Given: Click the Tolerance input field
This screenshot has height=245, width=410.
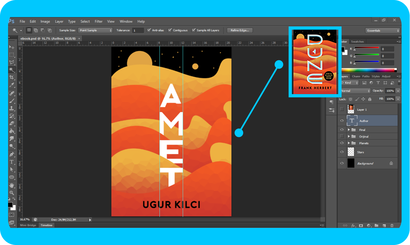Looking at the screenshot, I should (138, 30).
